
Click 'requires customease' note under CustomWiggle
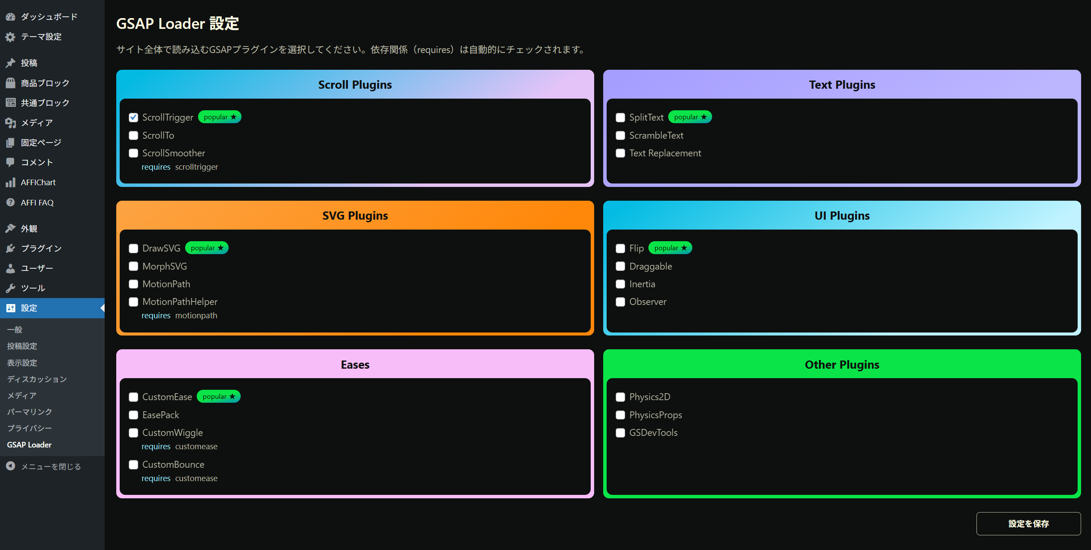180,447
